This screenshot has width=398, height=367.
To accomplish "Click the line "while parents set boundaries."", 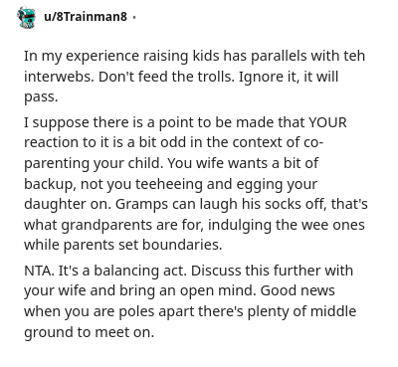I will [x=122, y=245].
